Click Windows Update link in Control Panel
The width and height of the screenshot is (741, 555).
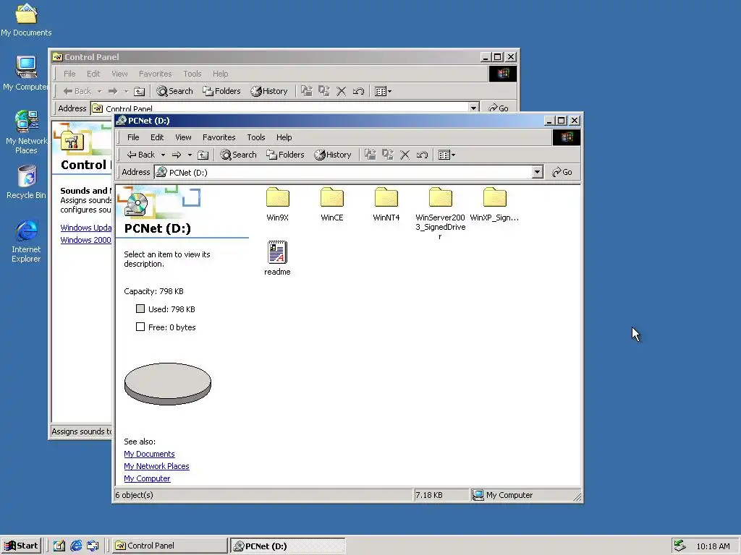pyautogui.click(x=86, y=228)
